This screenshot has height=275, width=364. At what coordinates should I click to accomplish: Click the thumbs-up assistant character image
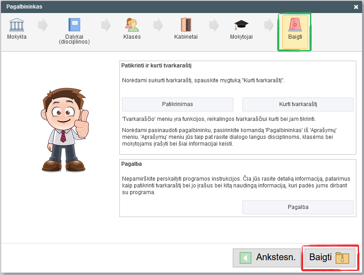(x=65, y=130)
